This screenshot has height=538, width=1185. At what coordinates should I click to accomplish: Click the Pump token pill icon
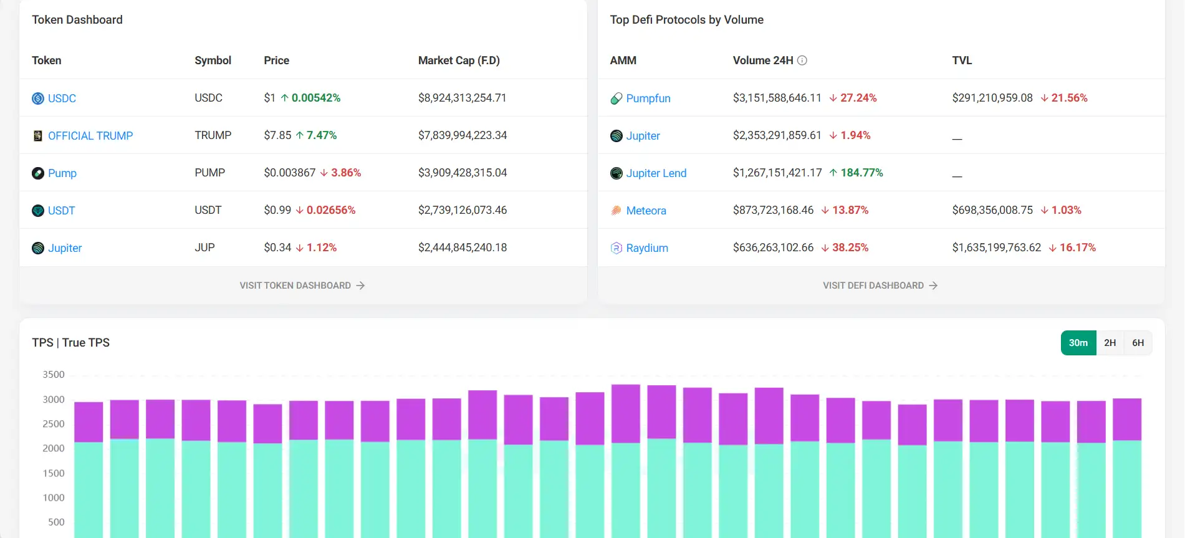coord(38,173)
